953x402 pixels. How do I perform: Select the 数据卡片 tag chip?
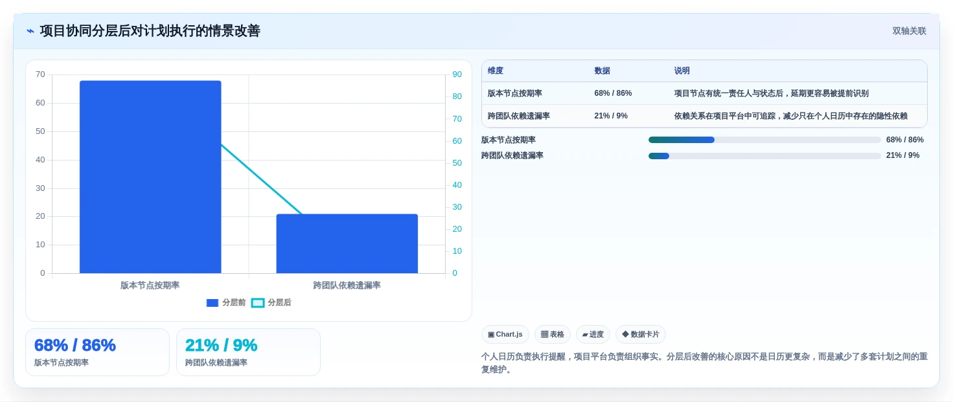pyautogui.click(x=641, y=335)
